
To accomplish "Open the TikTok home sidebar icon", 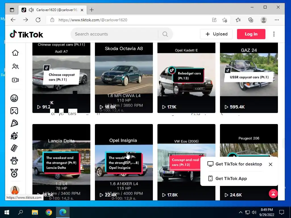I will click(x=15, y=53).
